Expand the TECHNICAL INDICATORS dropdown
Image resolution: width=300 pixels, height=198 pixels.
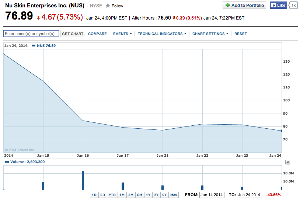point(162,34)
